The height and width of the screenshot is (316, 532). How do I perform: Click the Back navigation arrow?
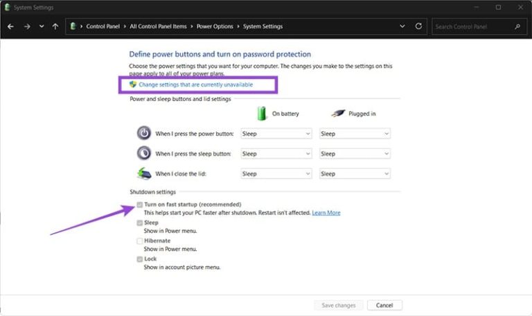[10, 26]
